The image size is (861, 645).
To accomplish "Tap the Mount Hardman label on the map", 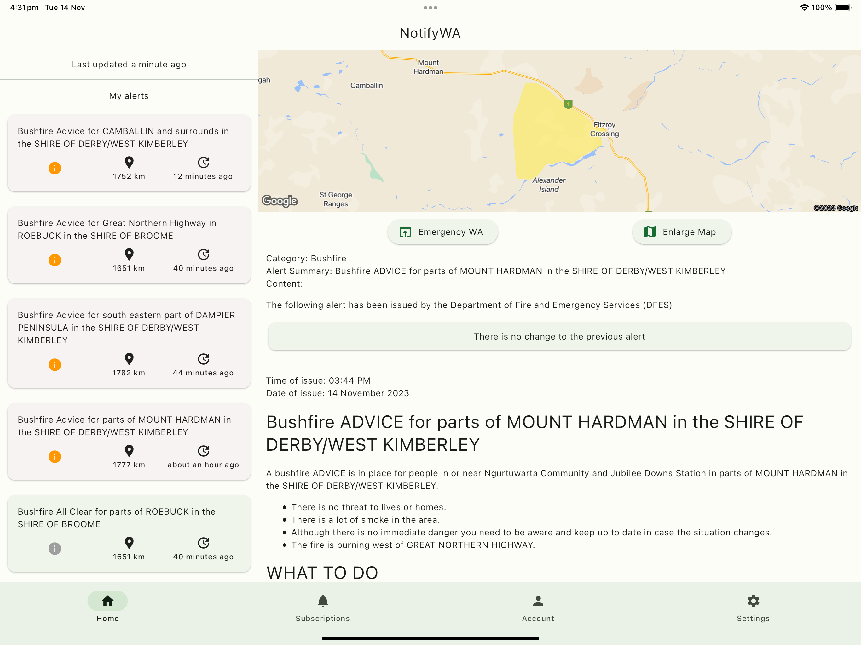I will pos(428,67).
